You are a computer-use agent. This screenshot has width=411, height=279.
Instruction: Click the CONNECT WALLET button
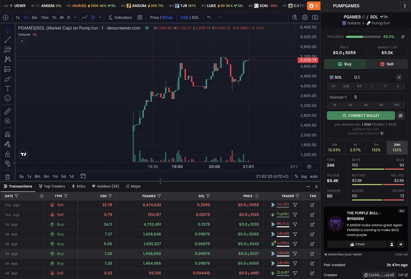point(361,116)
